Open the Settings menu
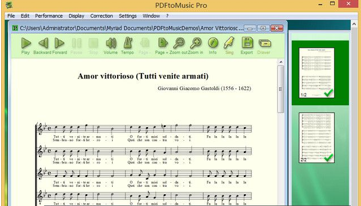This screenshot has height=206, width=361. tap(128, 16)
